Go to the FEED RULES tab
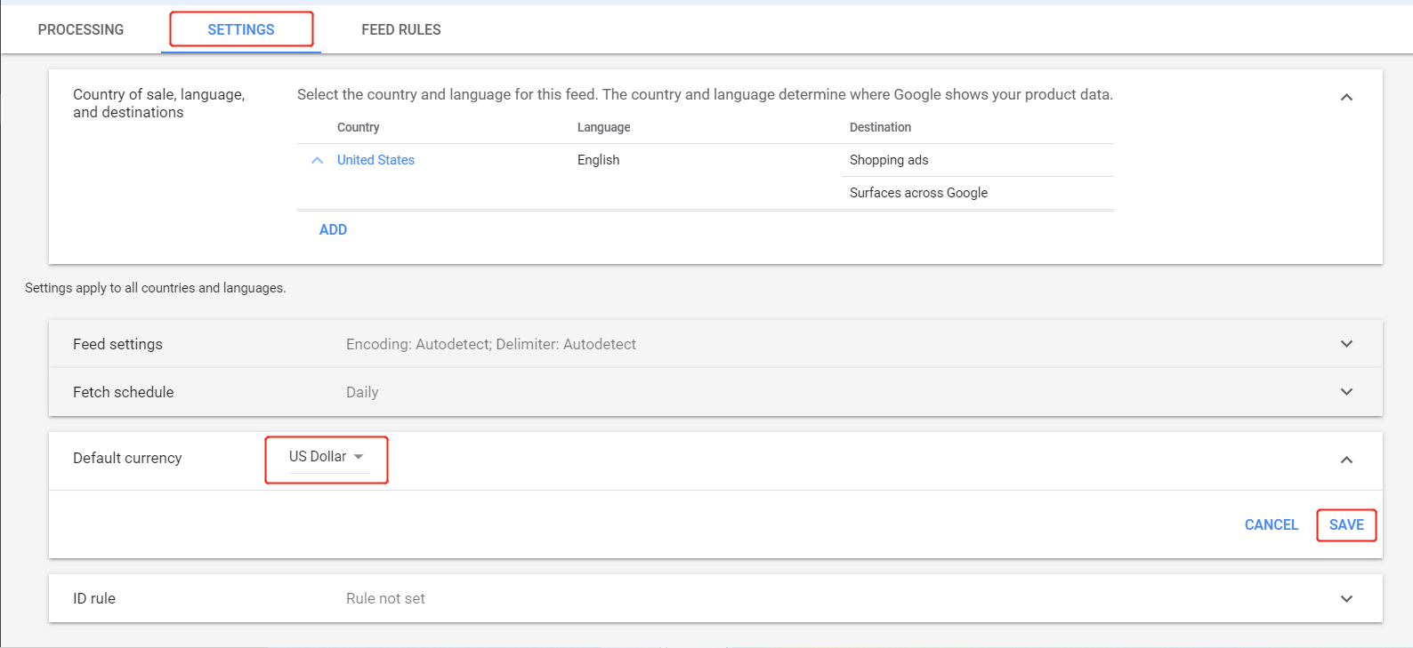This screenshot has width=1413, height=648. click(401, 29)
